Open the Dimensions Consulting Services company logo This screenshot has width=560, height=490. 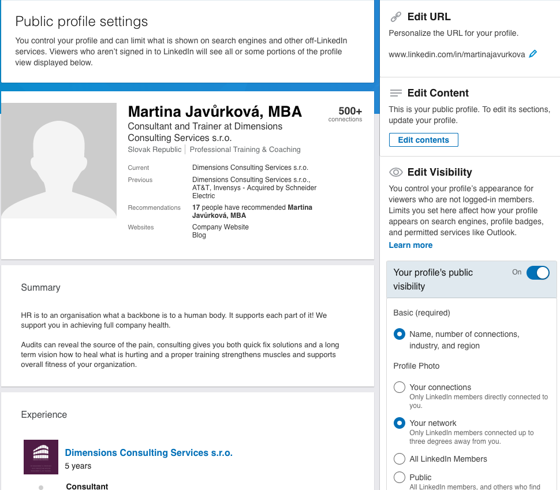tap(41, 456)
